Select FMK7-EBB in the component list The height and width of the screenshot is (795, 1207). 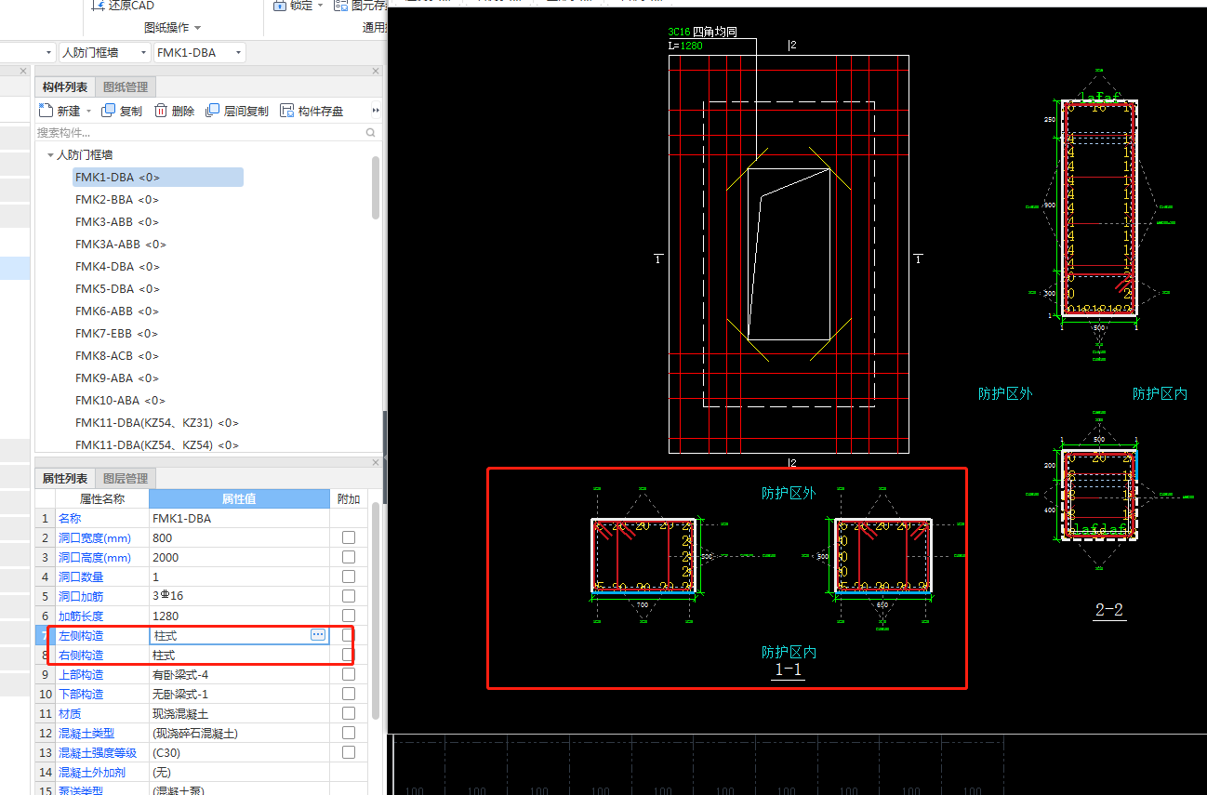[117, 334]
